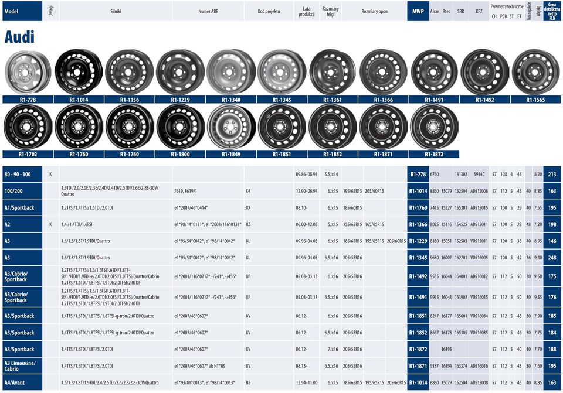
Task: Click the Alcar column header
Action: pyautogui.click(x=435, y=11)
